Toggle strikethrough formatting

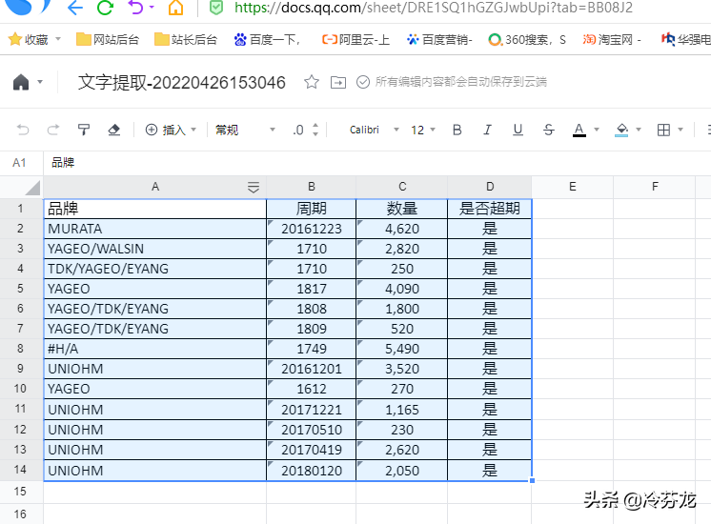point(549,131)
